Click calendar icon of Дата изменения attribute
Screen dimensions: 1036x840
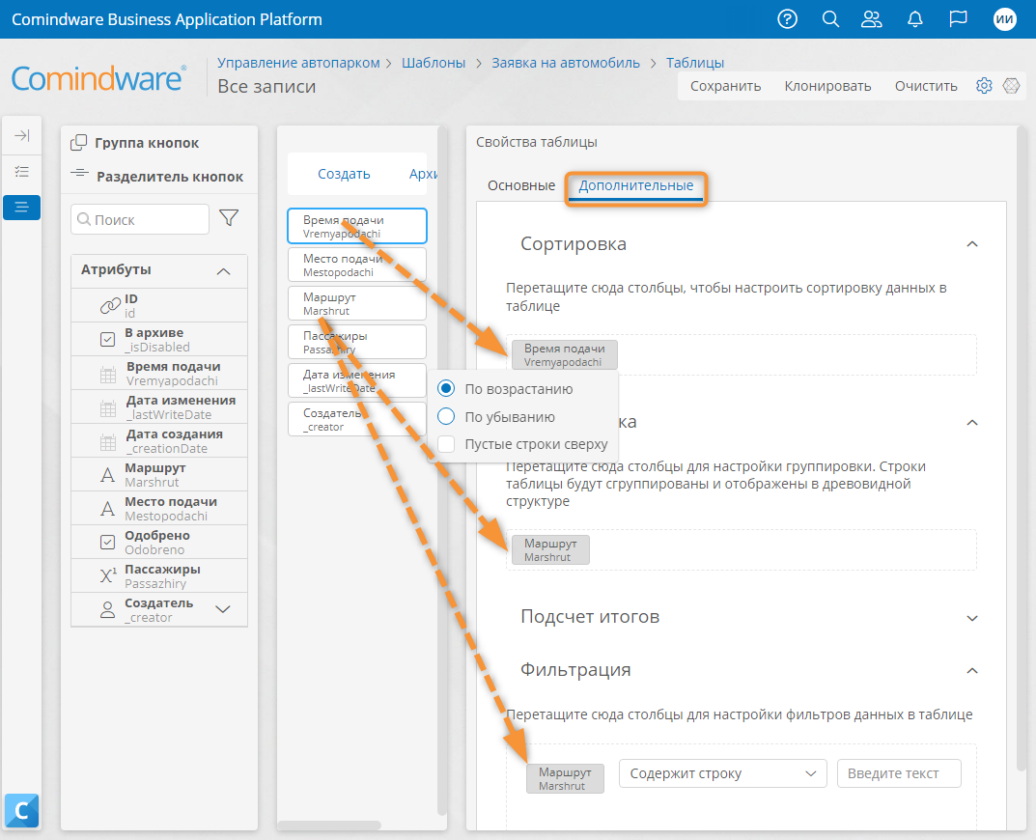108,408
